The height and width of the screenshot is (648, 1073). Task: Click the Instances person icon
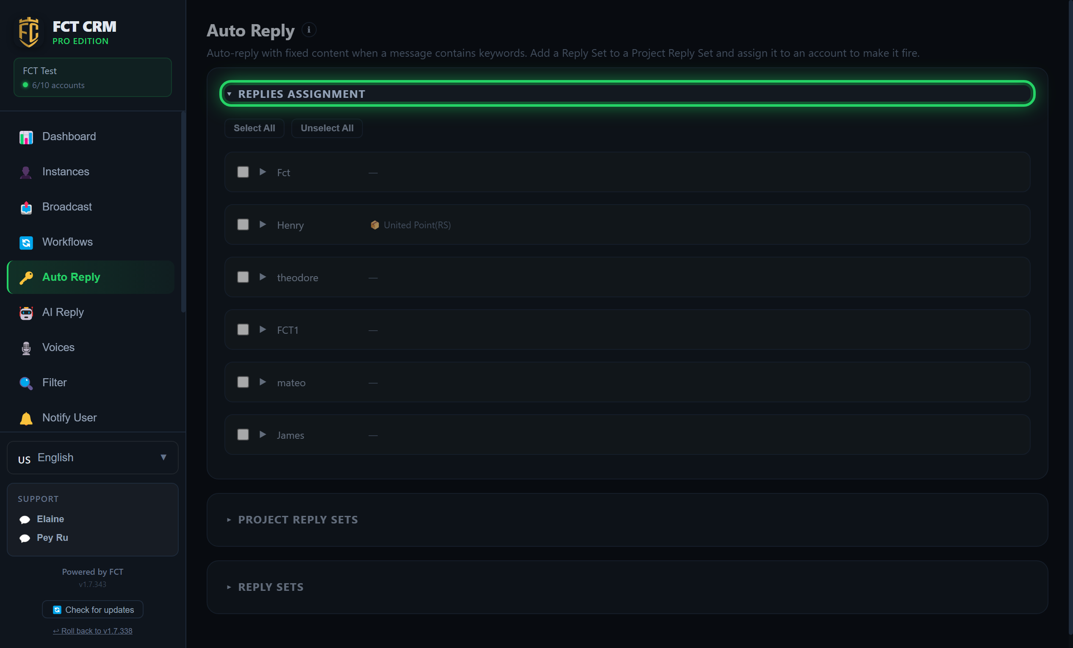[26, 172]
